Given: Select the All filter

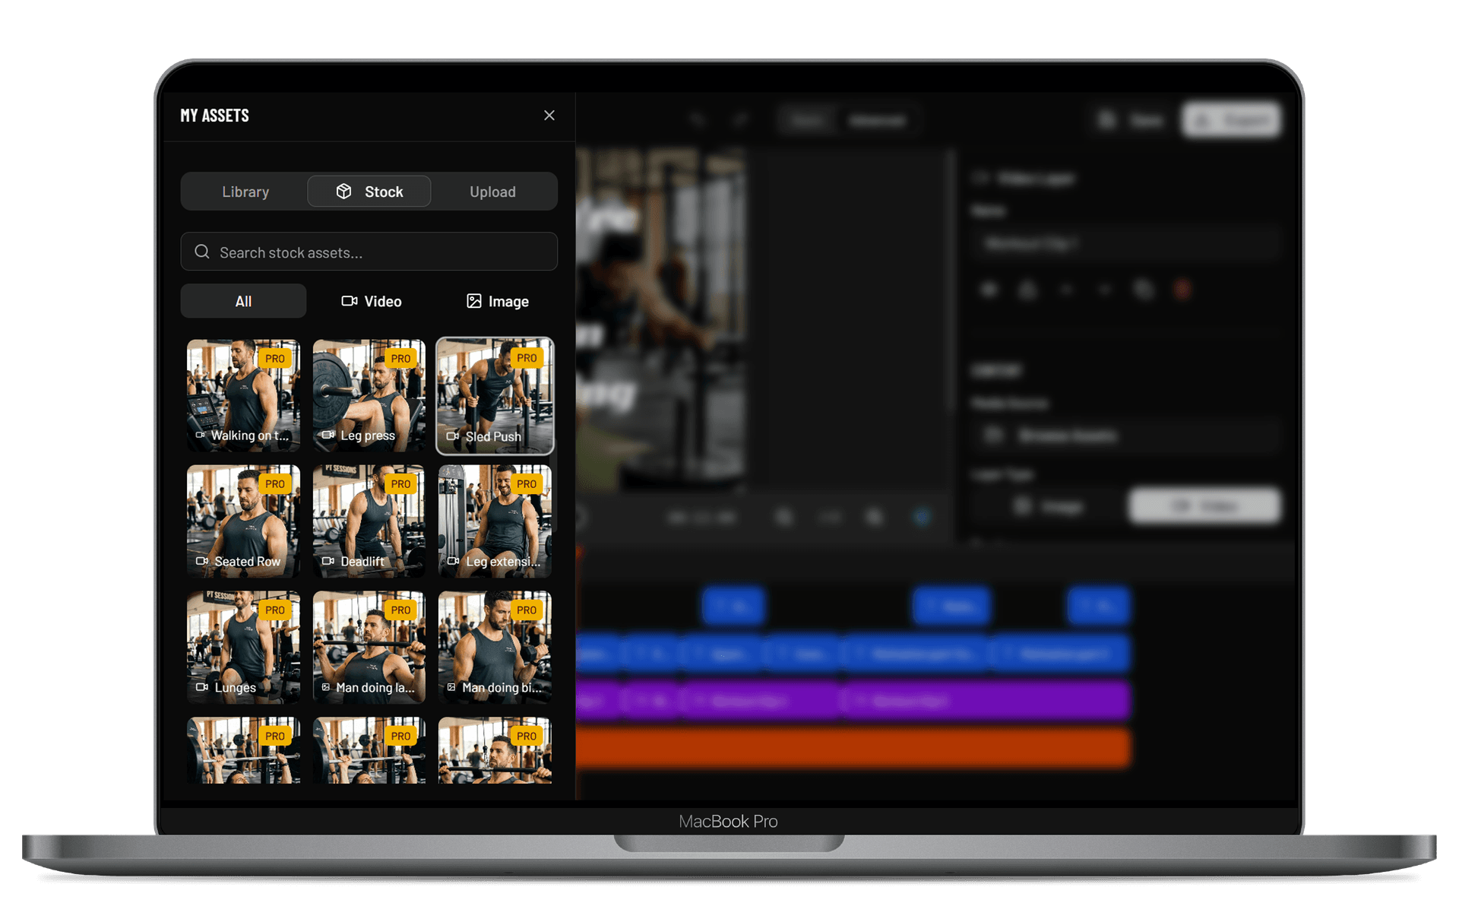Looking at the screenshot, I should click(x=243, y=301).
